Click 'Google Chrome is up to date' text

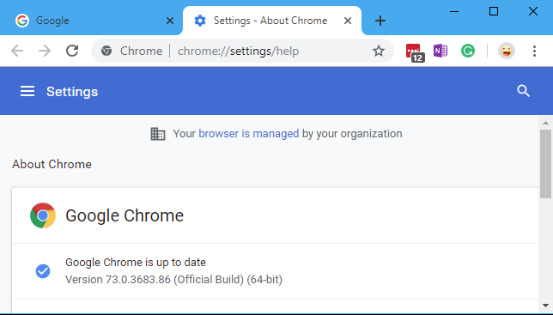136,263
